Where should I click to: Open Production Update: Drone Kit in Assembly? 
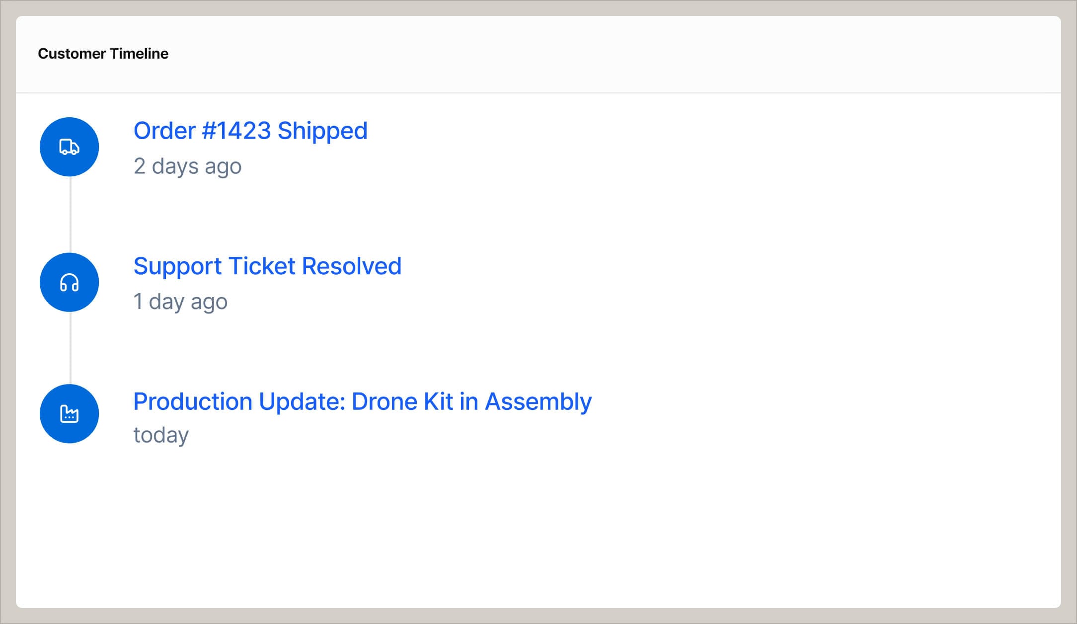click(362, 401)
